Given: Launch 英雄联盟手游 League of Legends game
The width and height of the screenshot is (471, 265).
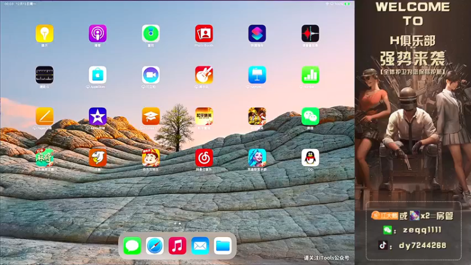Looking at the screenshot, I should tap(257, 157).
